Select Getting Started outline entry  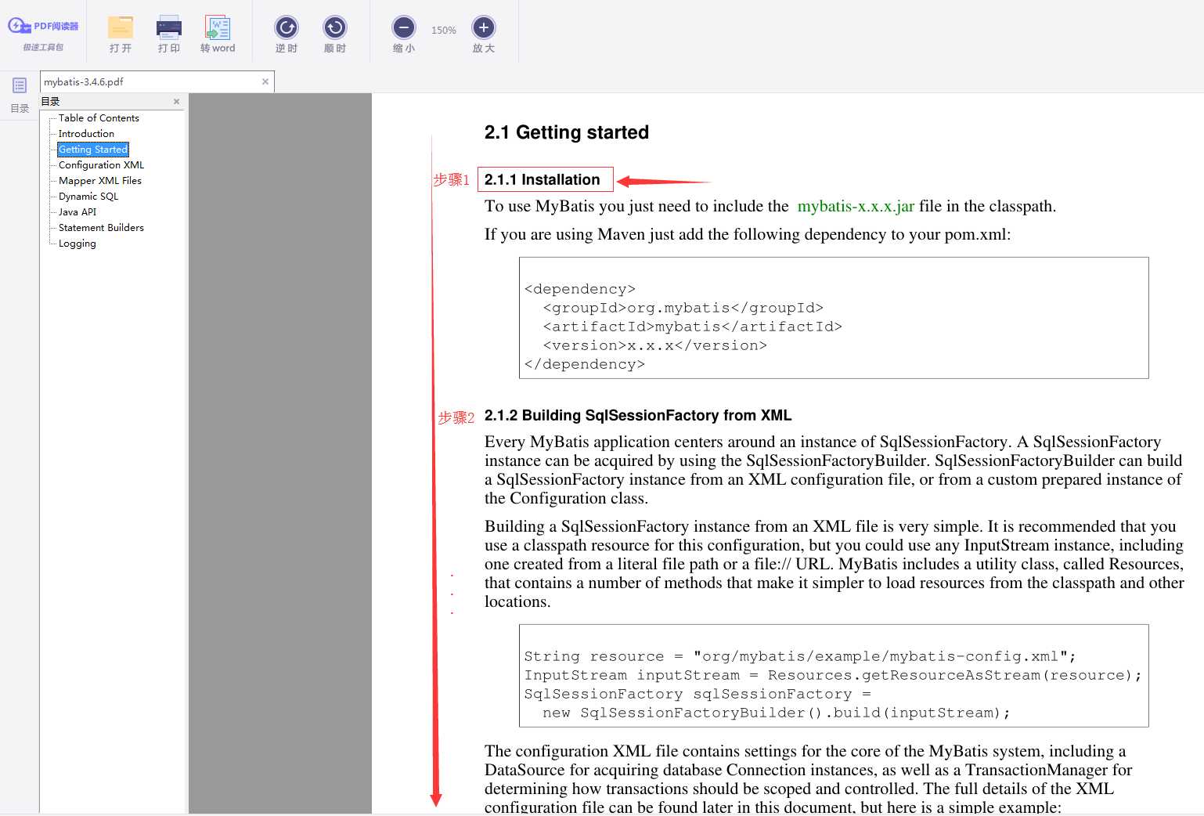pyautogui.click(x=93, y=149)
